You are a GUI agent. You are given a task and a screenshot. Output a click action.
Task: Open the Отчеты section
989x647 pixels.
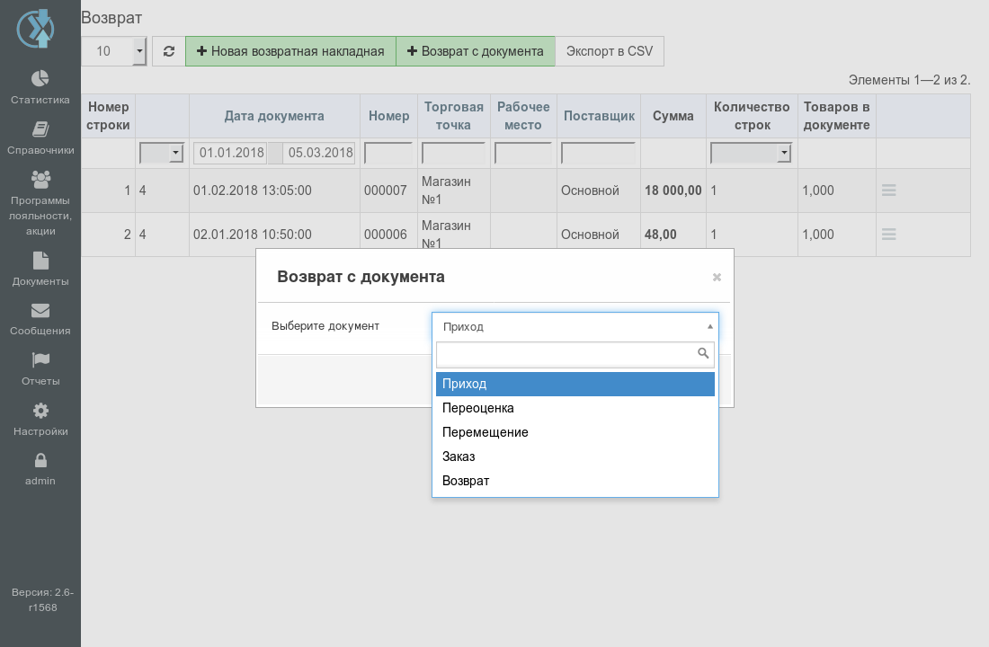40,369
